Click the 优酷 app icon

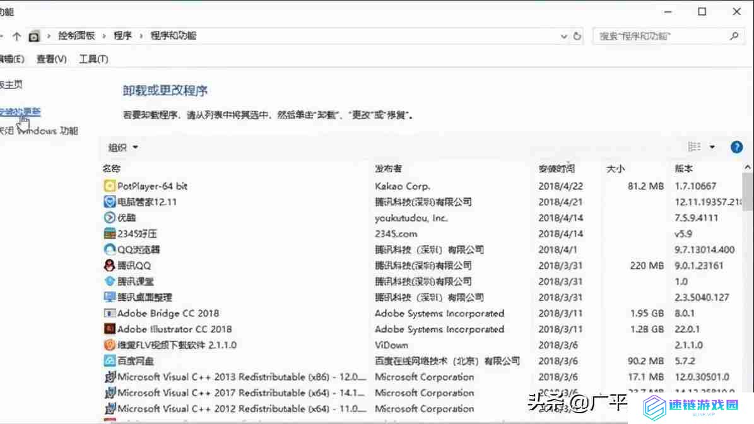(109, 218)
